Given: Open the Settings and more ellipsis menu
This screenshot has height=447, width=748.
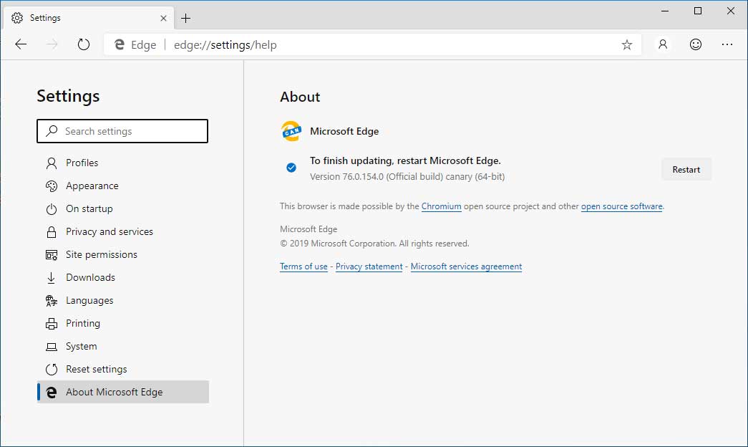Looking at the screenshot, I should 727,44.
